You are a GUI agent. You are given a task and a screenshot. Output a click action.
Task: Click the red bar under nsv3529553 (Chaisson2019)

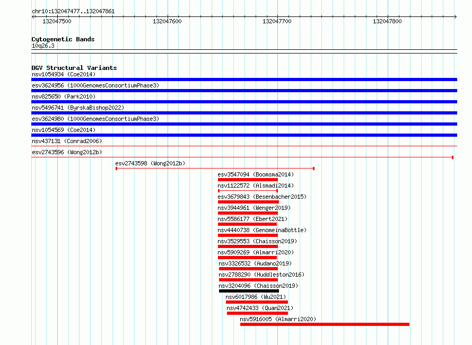point(248,246)
